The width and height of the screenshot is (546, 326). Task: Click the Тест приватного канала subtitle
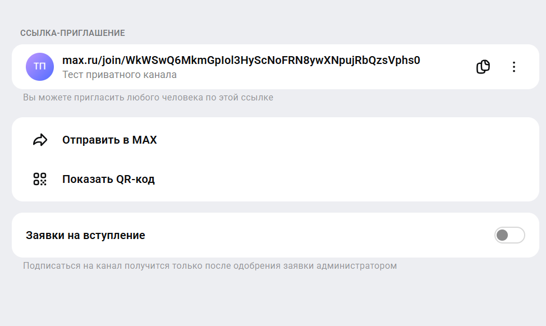point(120,75)
